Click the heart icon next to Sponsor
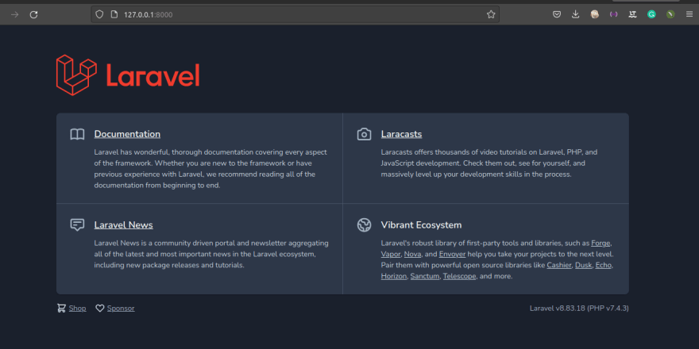 (x=100, y=308)
